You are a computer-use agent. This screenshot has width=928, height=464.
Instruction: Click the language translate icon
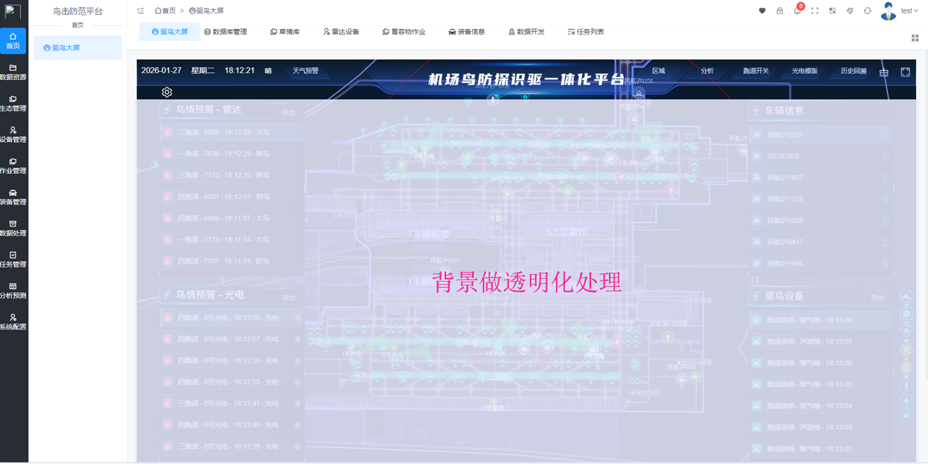[x=832, y=11]
